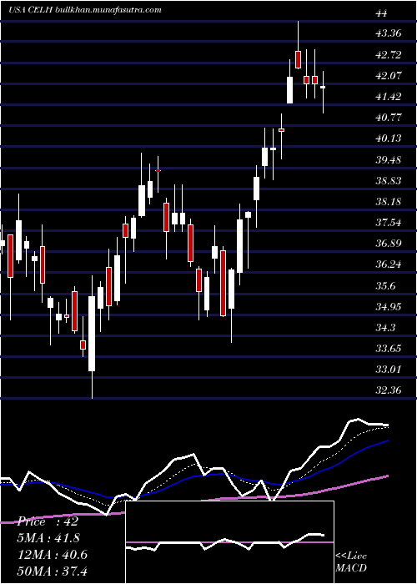Click the 39.48 price axis label

[x=389, y=160]
